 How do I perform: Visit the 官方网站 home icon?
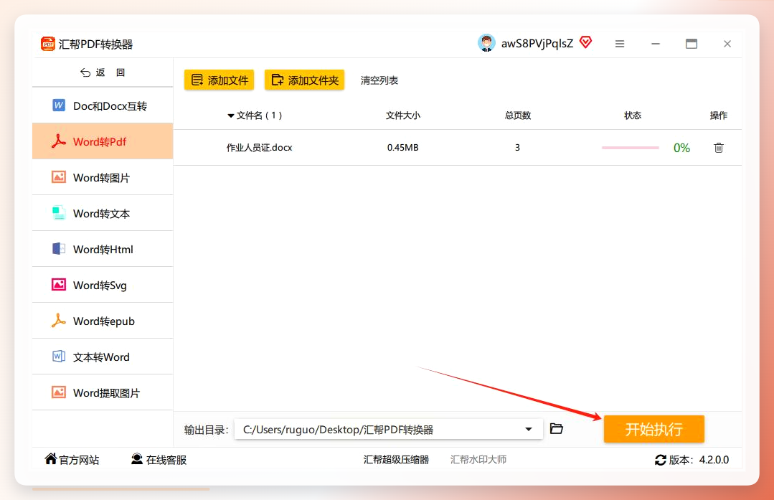tap(50, 459)
